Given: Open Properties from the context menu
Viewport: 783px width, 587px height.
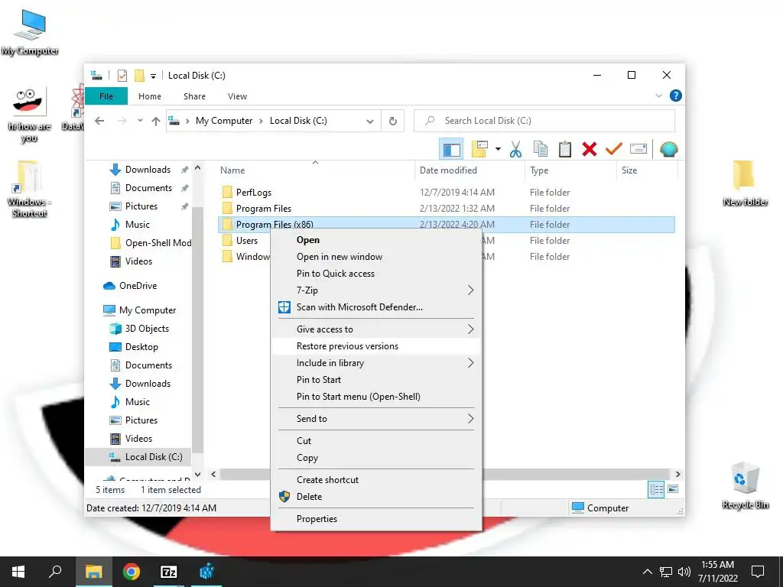Looking at the screenshot, I should coord(376,519).
